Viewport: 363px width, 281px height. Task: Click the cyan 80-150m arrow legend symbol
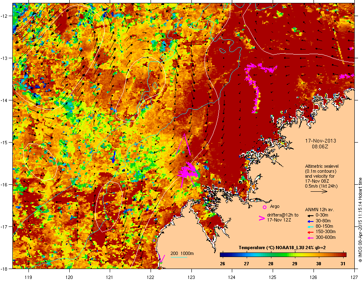(x=311, y=226)
